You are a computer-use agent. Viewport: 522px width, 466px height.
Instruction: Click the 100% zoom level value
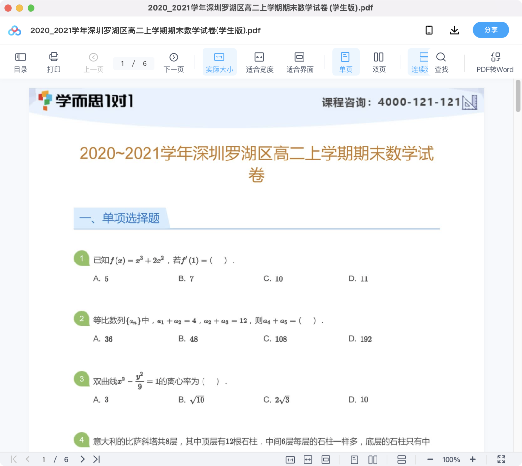(x=451, y=460)
